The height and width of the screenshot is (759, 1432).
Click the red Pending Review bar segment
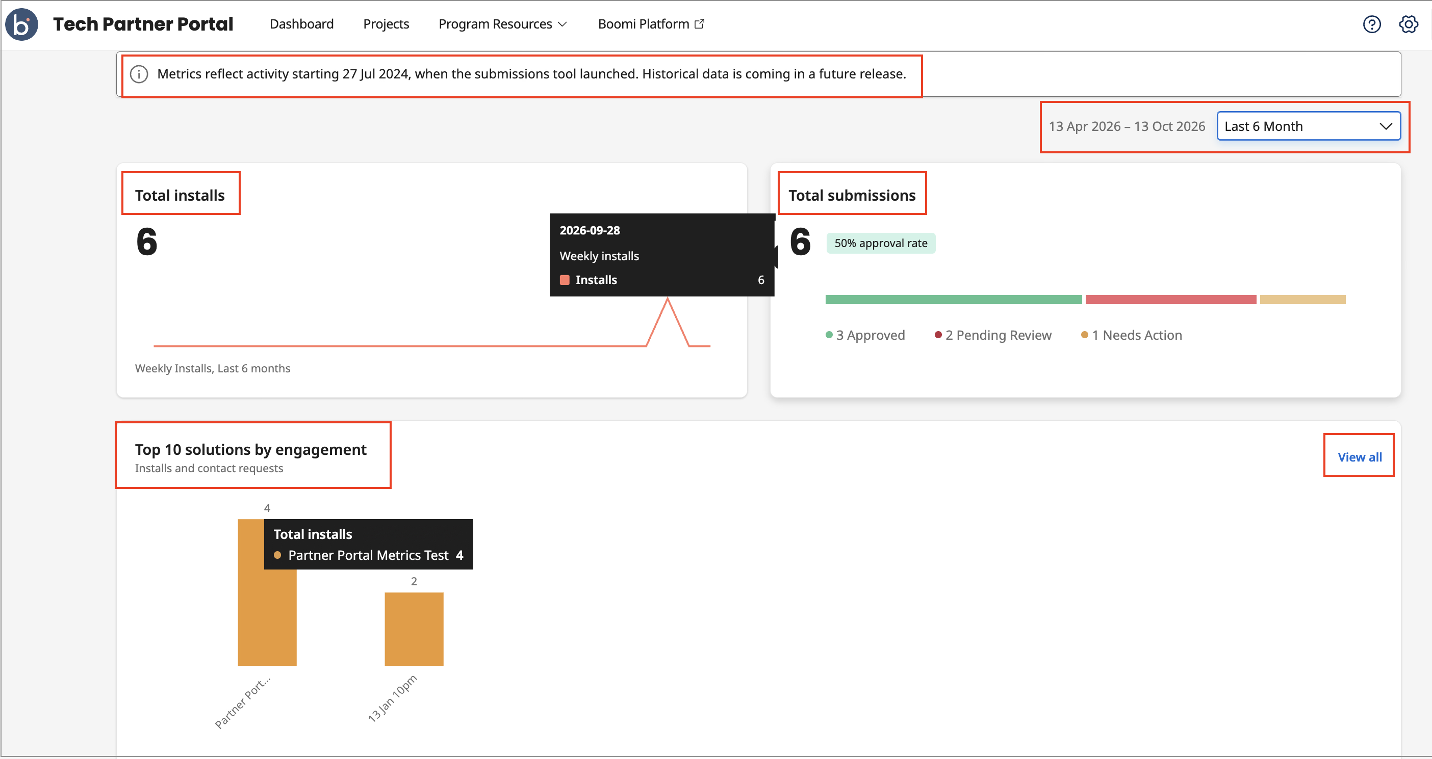point(1170,300)
